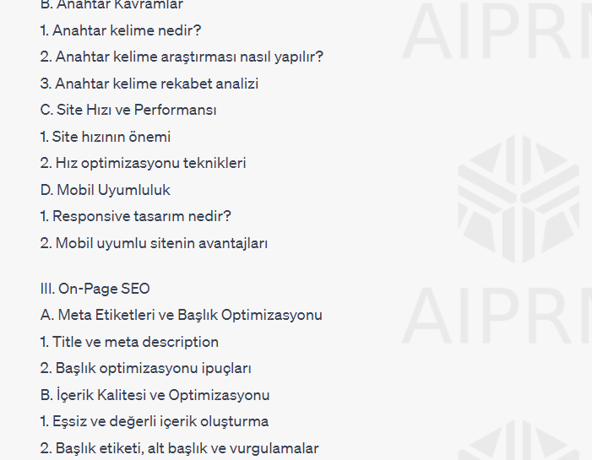
Task: Click the line "1. Anahtar kelime nedir?"
Action: 121,30
